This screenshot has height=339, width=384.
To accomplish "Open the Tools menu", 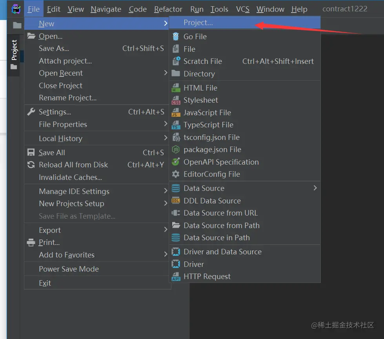I will click(219, 9).
